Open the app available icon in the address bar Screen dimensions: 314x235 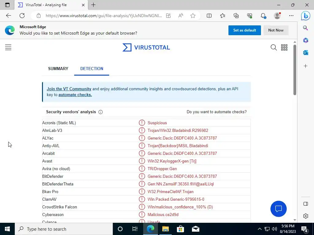click(x=168, y=16)
